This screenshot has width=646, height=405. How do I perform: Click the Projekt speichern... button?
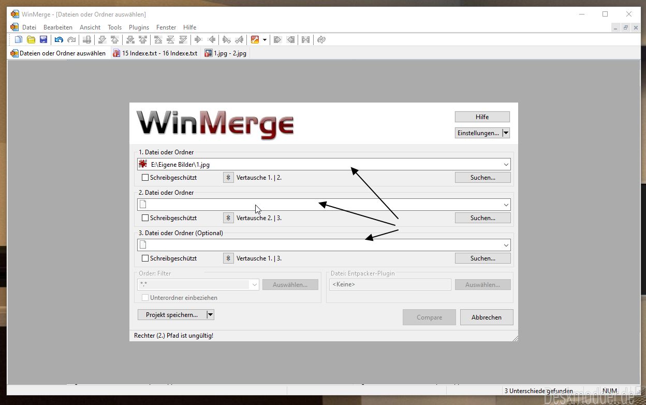pyautogui.click(x=172, y=315)
